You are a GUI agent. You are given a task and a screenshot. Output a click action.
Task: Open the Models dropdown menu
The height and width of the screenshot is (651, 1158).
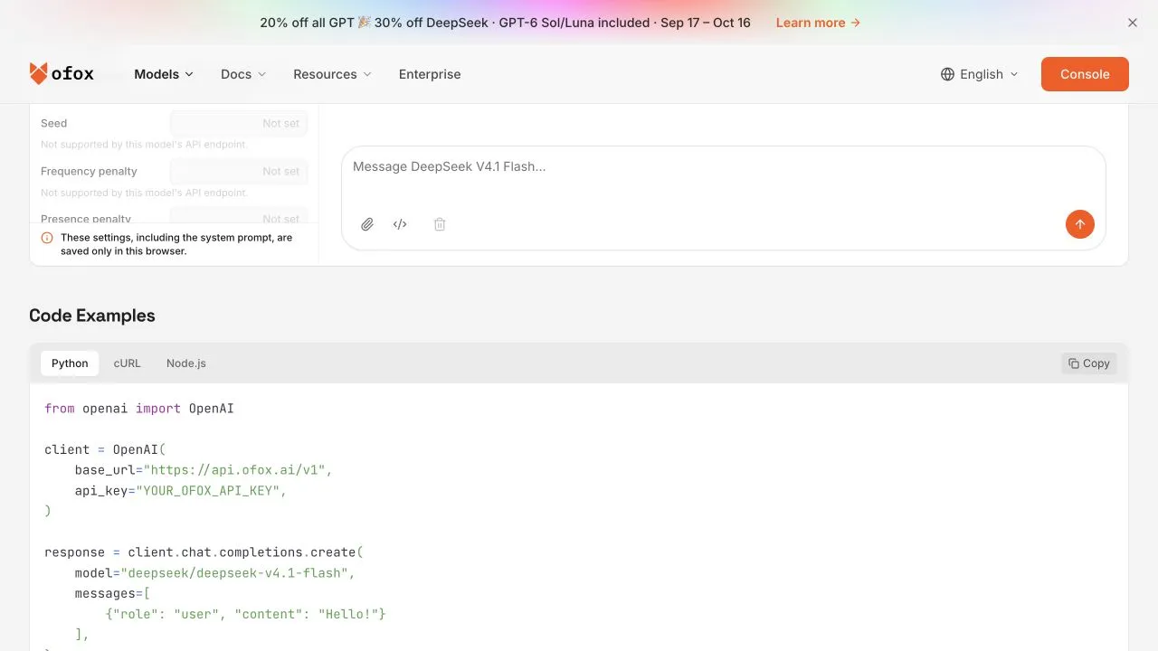164,74
